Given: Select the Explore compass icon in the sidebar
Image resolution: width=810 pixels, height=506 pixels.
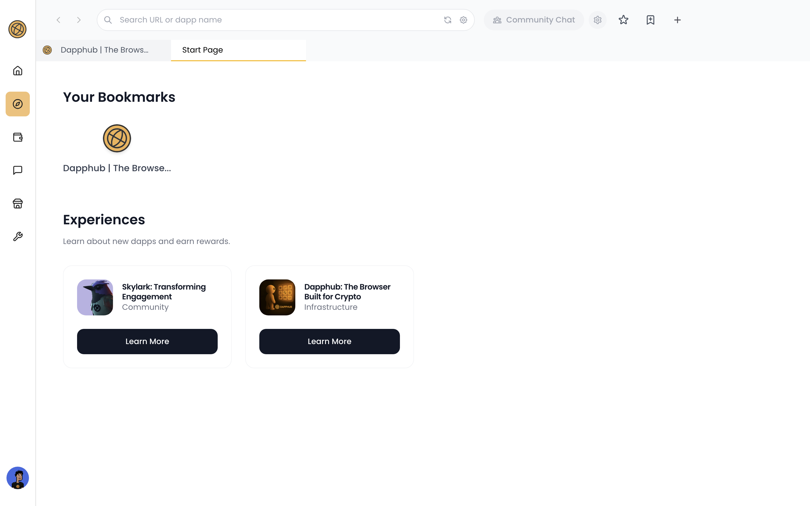Looking at the screenshot, I should [17, 104].
